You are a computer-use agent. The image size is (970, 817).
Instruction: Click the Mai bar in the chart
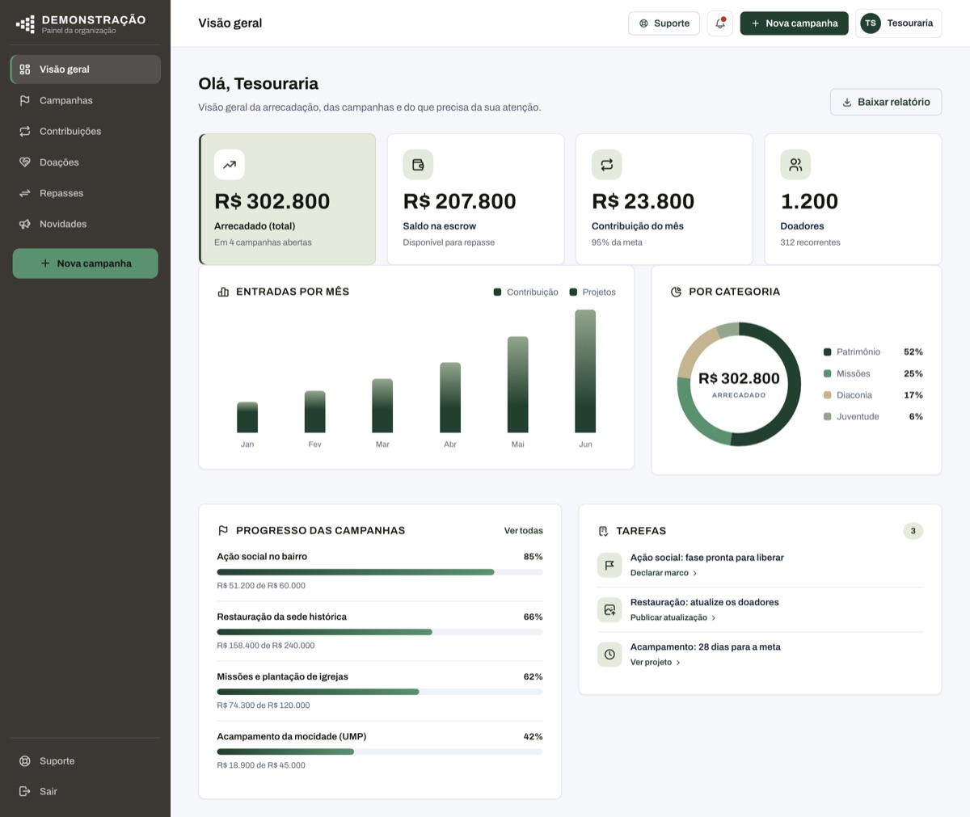[x=518, y=385]
